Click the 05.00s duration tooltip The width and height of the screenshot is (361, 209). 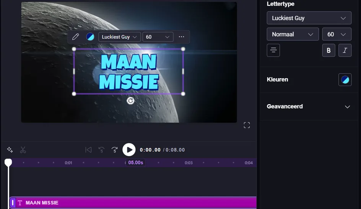136,162
